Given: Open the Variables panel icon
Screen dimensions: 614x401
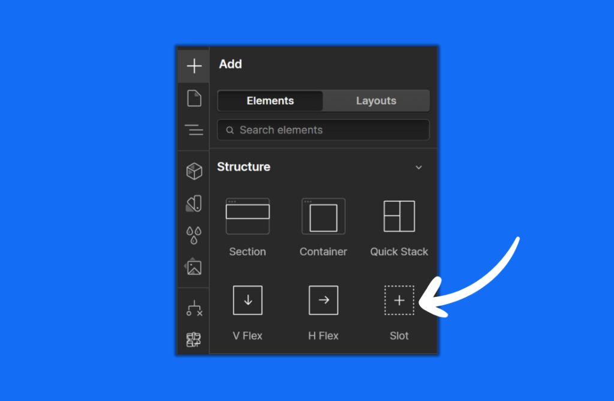Looking at the screenshot, I should tap(194, 203).
